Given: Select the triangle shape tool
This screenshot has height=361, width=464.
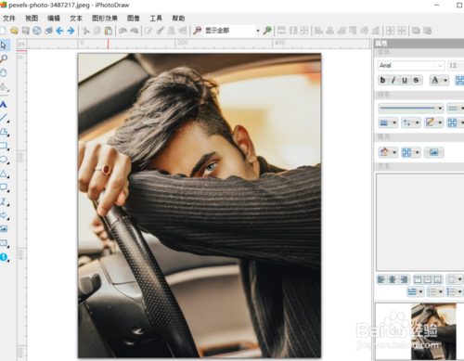Looking at the screenshot, I should 4,174.
